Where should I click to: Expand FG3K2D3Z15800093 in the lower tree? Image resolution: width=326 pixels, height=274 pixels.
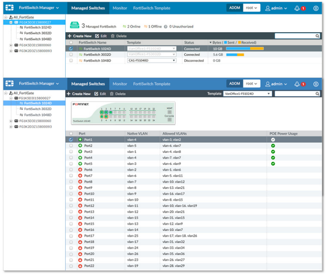[x=11, y=127]
